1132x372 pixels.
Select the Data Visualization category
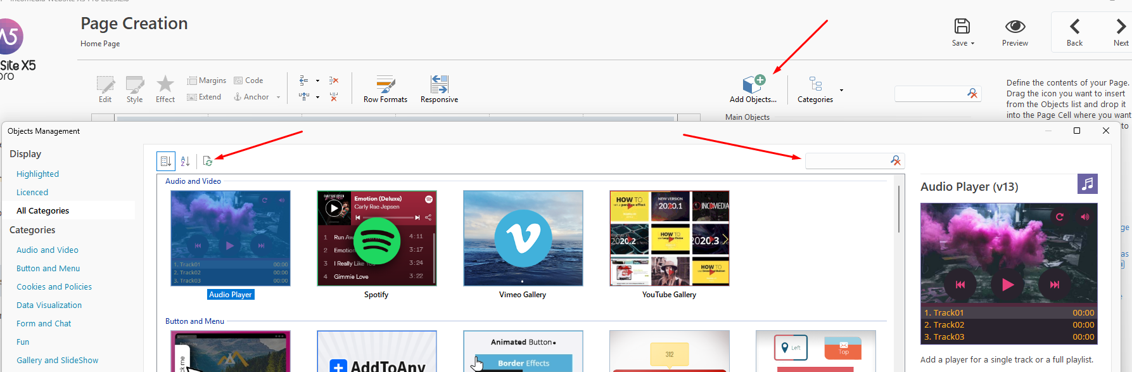pos(49,305)
